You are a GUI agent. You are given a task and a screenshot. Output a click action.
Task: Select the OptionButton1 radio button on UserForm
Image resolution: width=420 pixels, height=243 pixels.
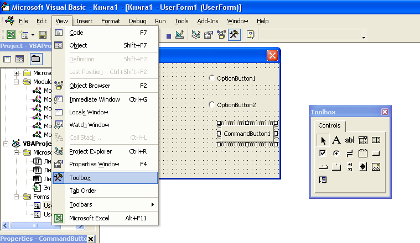(x=211, y=78)
